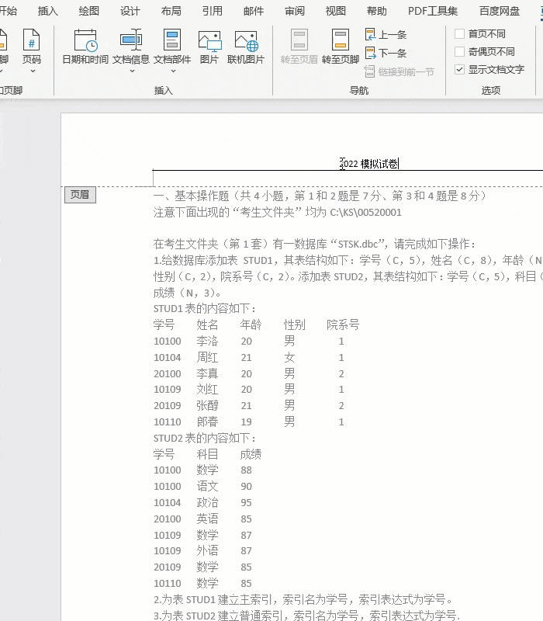The image size is (543, 621).
Task: Enable 奇偶页不同 checkbox
Action: (x=460, y=52)
